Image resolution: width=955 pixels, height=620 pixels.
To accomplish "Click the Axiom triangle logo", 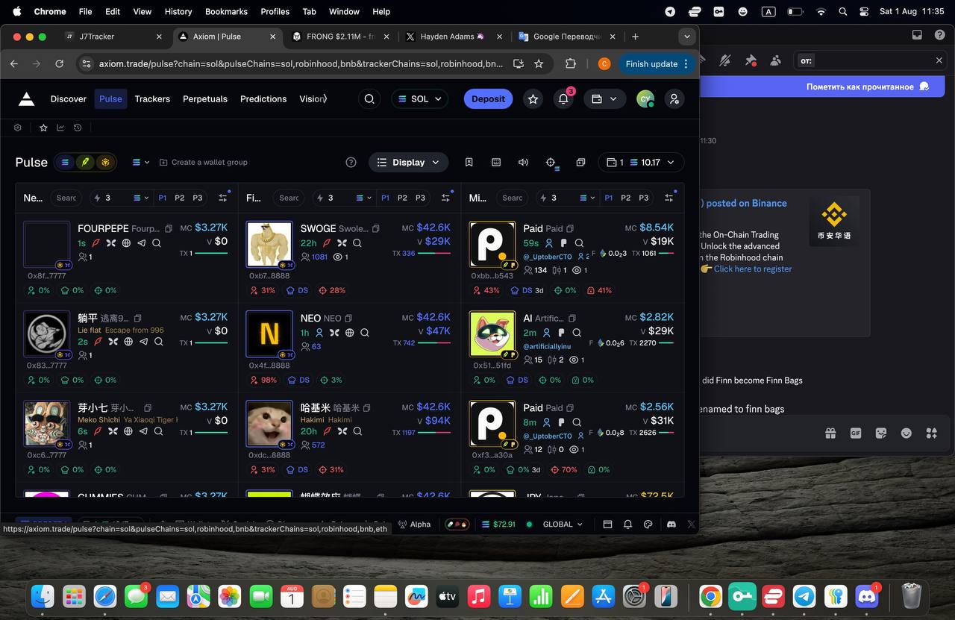I will tap(26, 98).
